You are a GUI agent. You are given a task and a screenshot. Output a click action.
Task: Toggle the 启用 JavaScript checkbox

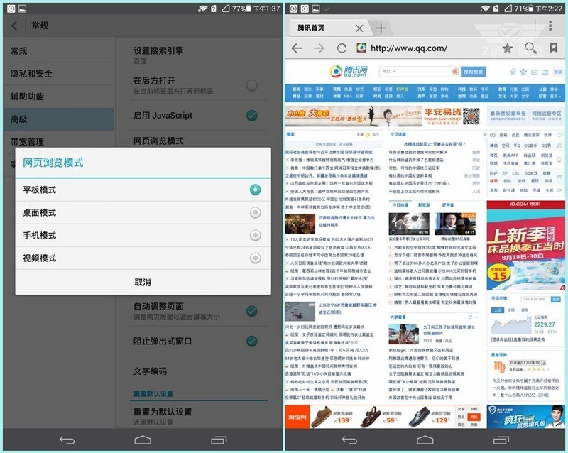pyautogui.click(x=252, y=115)
